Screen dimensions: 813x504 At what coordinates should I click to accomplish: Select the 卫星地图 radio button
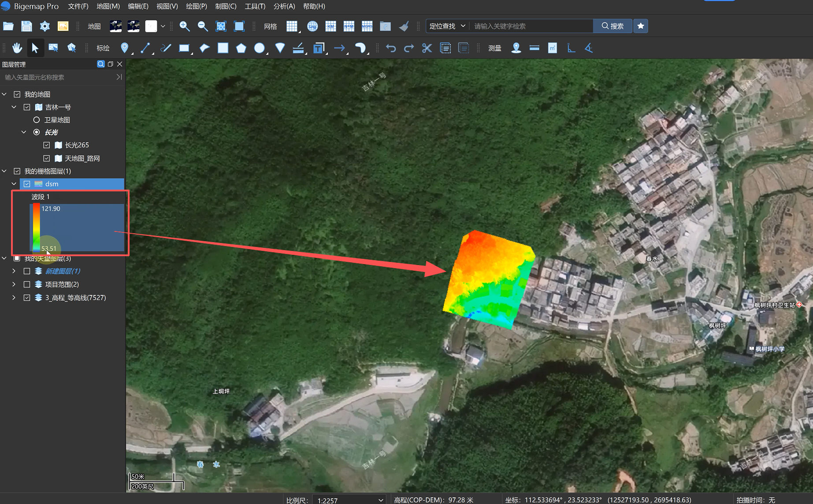(37, 120)
